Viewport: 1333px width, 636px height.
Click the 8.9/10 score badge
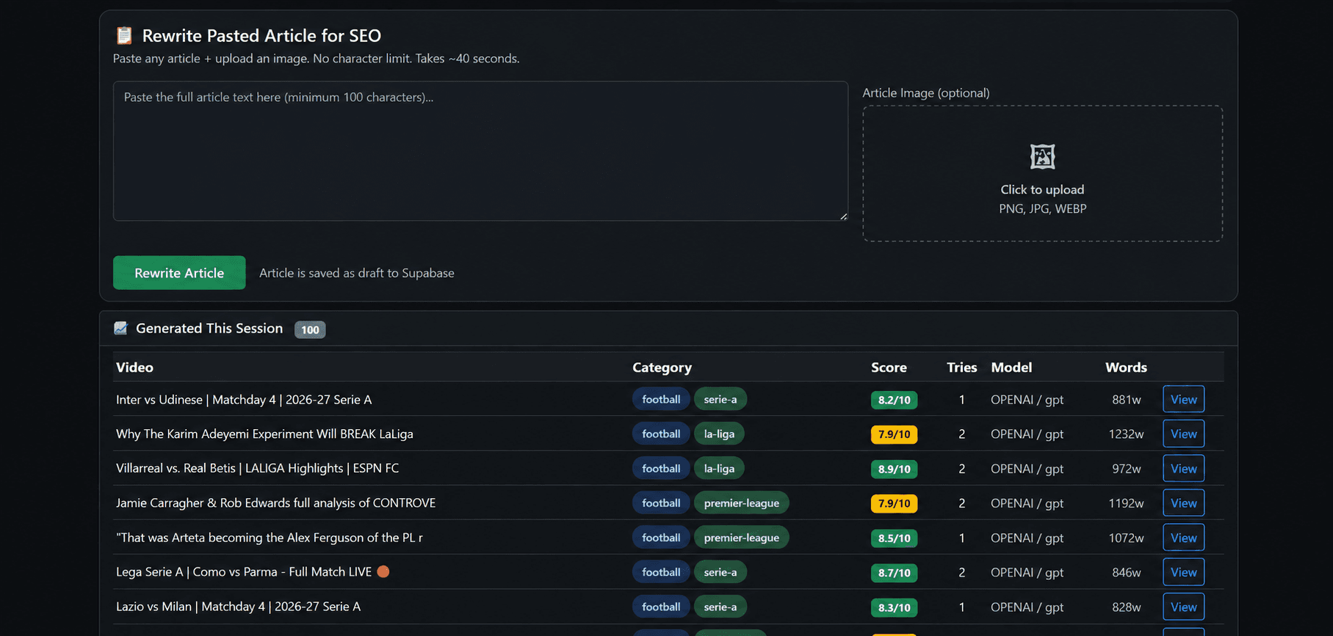pos(894,469)
